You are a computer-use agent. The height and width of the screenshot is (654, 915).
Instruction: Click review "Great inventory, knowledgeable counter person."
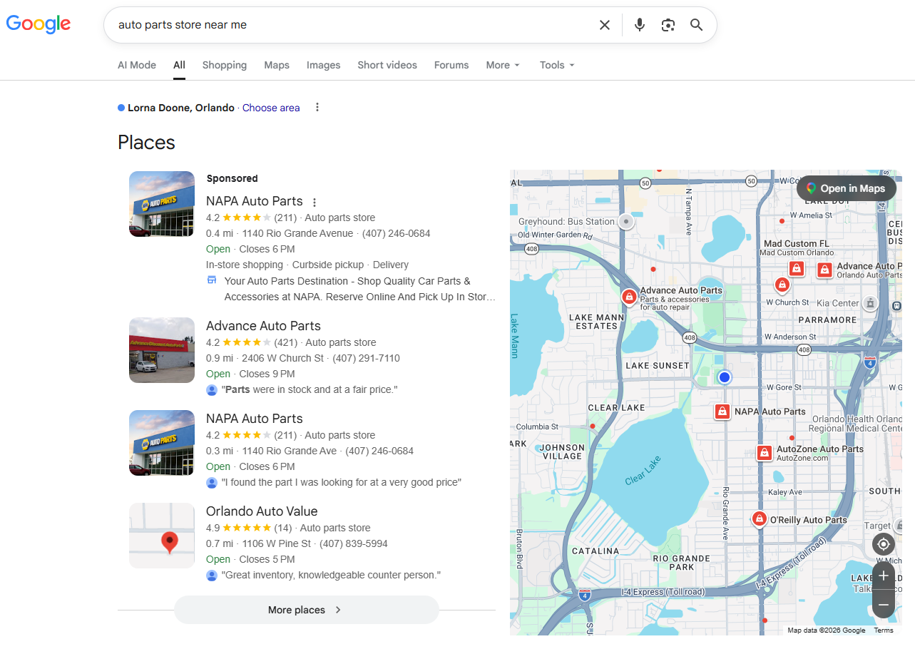331,575
